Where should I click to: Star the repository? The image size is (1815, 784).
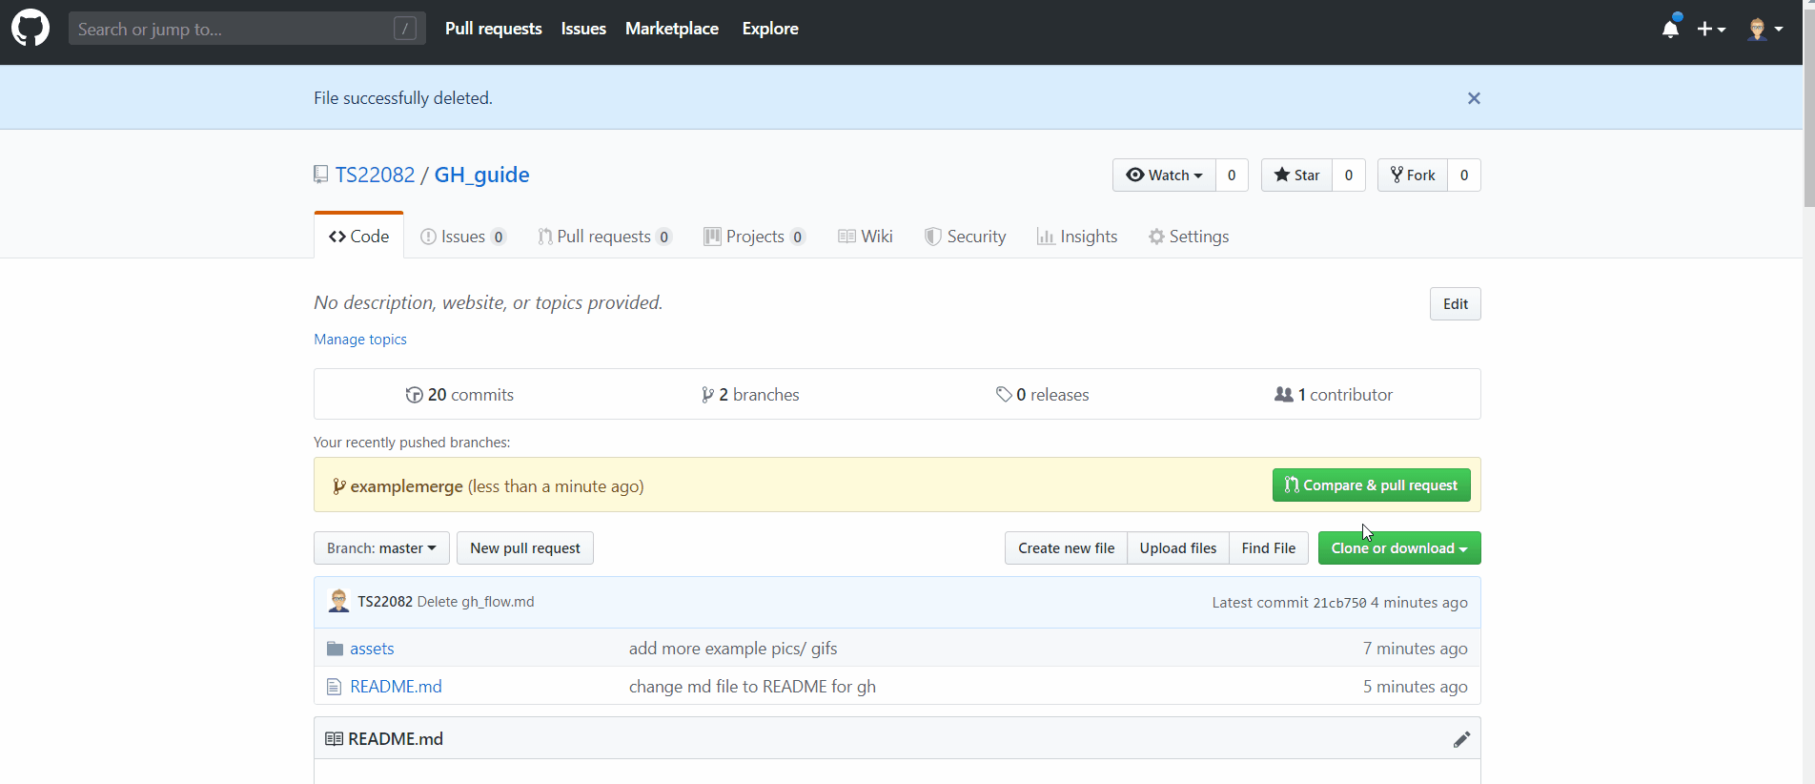pos(1296,175)
